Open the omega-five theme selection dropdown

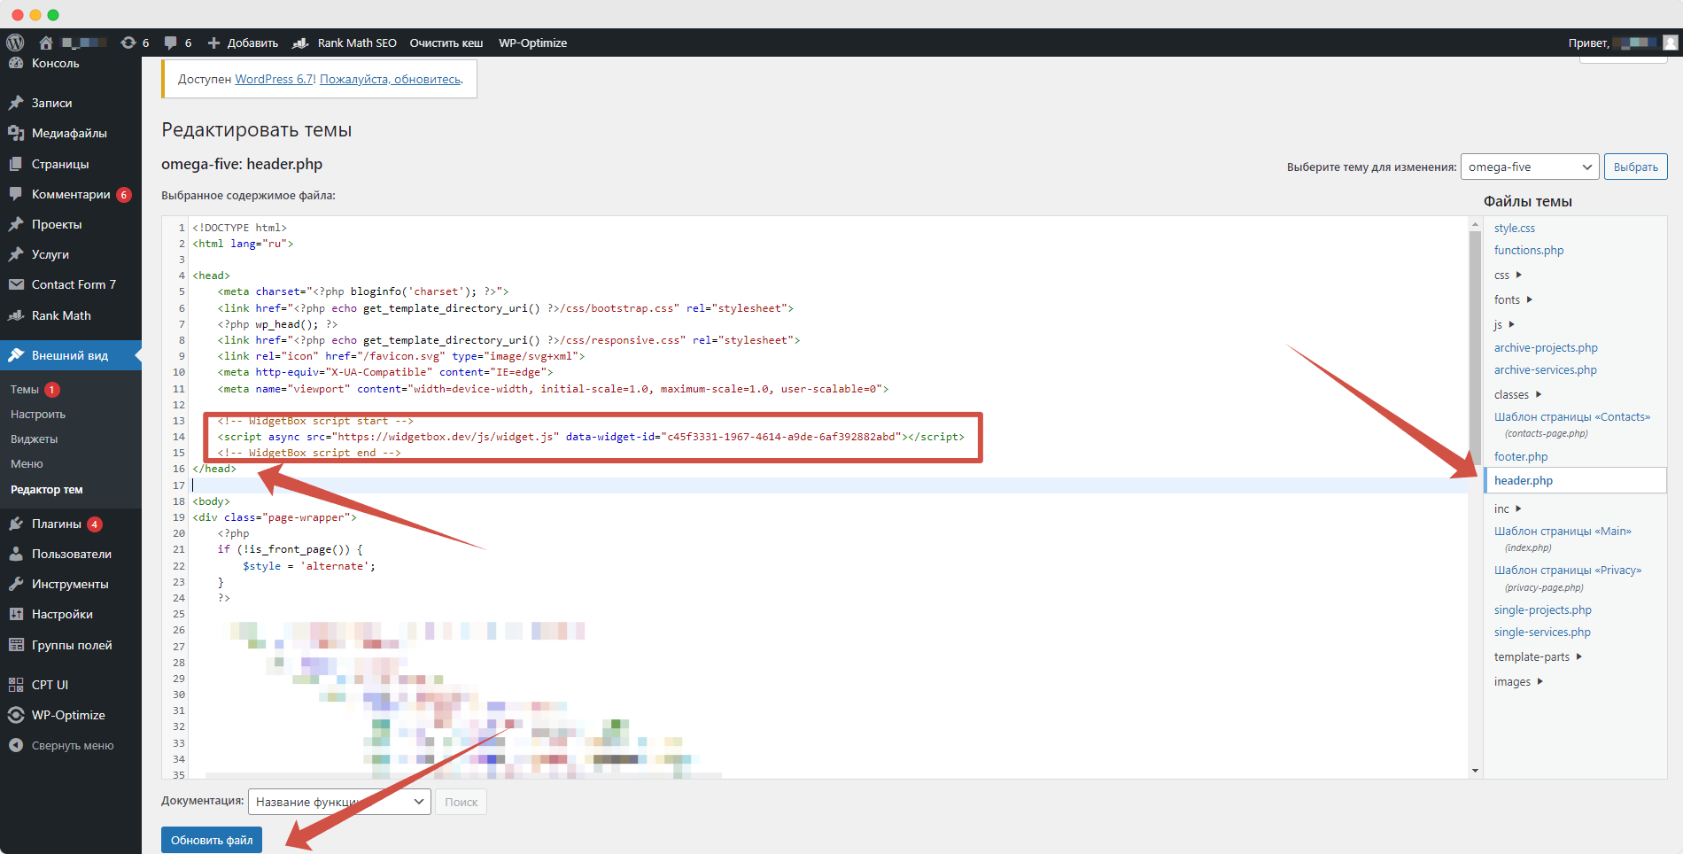click(1529, 167)
